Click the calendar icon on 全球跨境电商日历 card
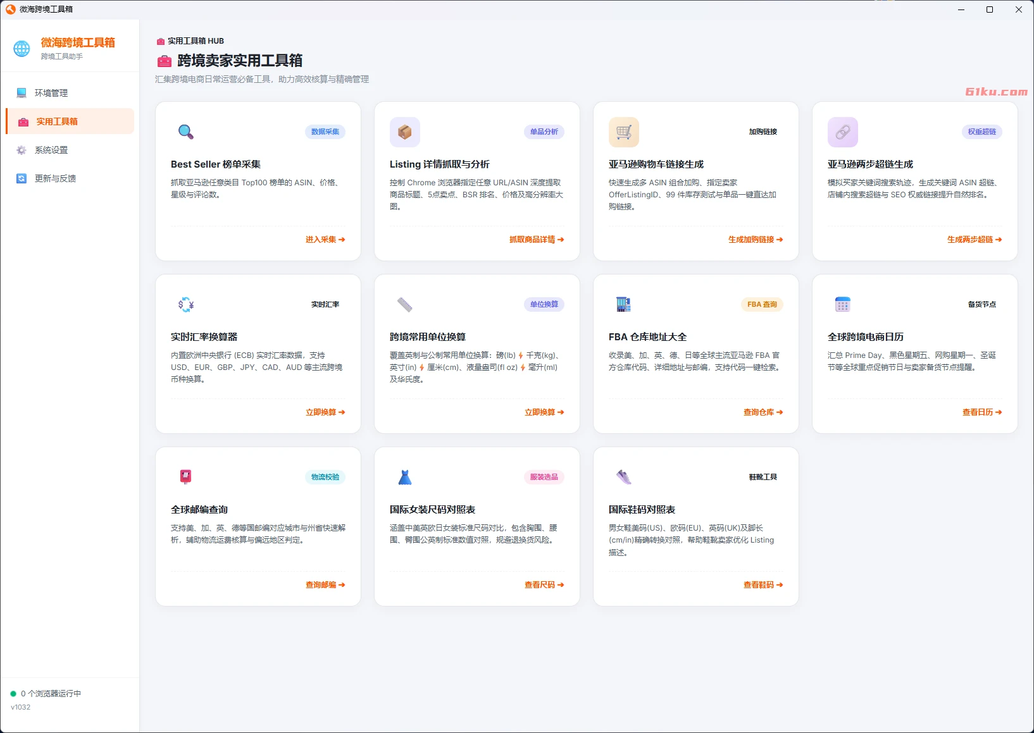The width and height of the screenshot is (1034, 733). click(x=843, y=305)
